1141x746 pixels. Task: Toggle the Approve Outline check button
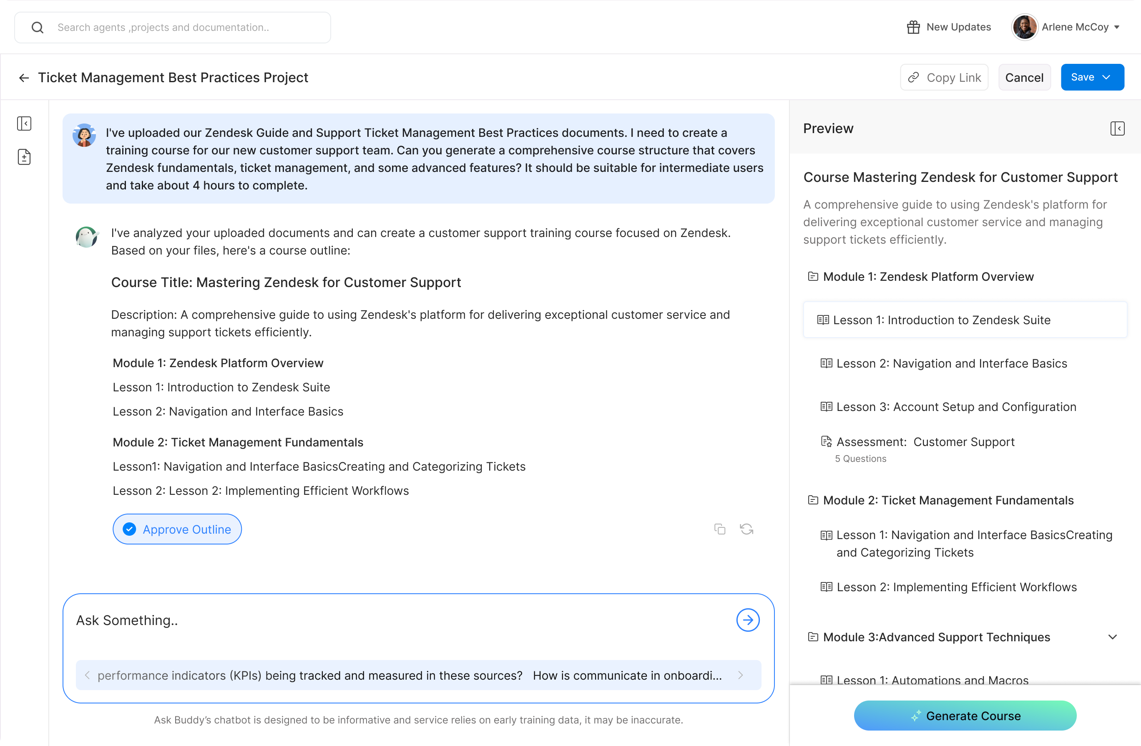177,529
